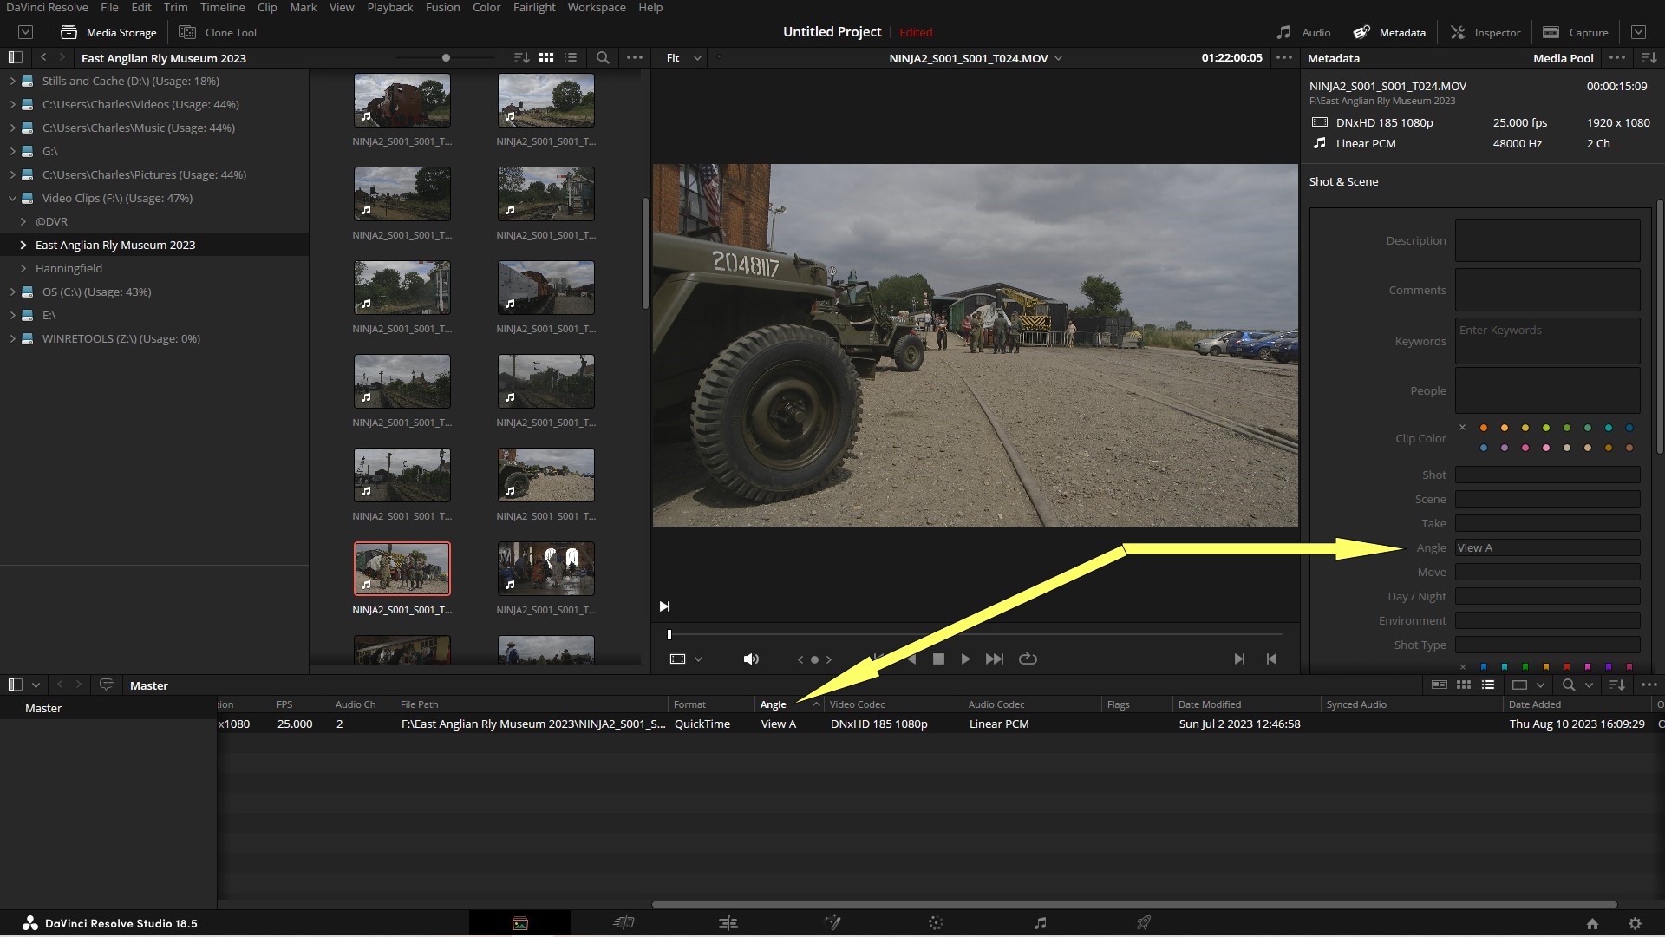Click the media pool metadata view icon
The height and width of the screenshot is (937, 1665).
[1440, 685]
